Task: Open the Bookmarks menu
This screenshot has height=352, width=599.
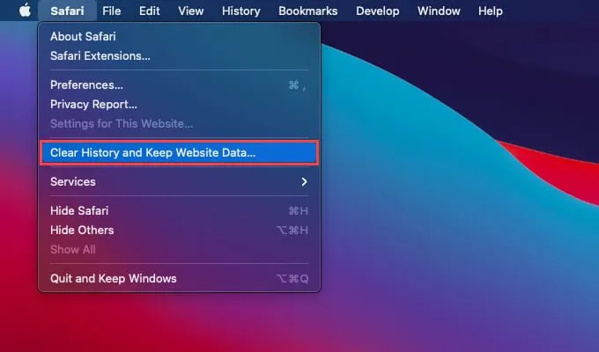Action: pyautogui.click(x=308, y=11)
